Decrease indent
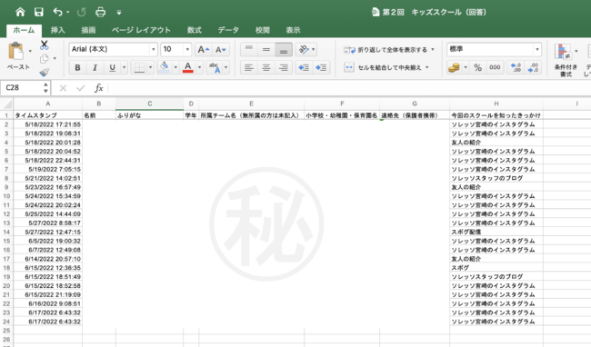The width and height of the screenshot is (591, 347). tap(304, 67)
